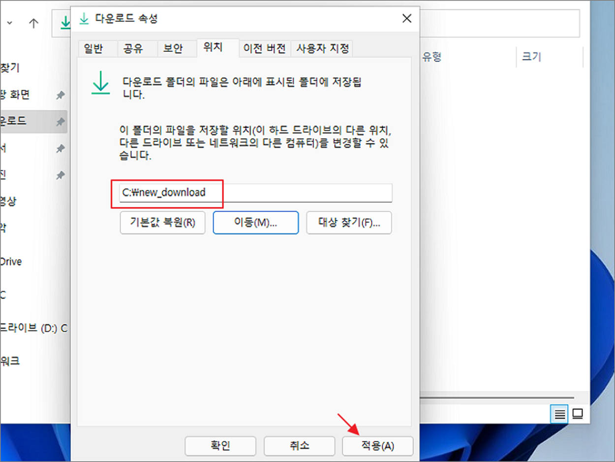Switch Explorer to details view icon
The height and width of the screenshot is (462, 615).
pos(559,414)
